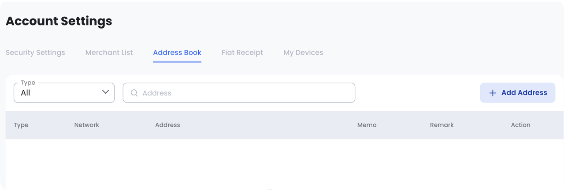
Task: Click the floating Type label above dropdown
Action: (x=28, y=83)
